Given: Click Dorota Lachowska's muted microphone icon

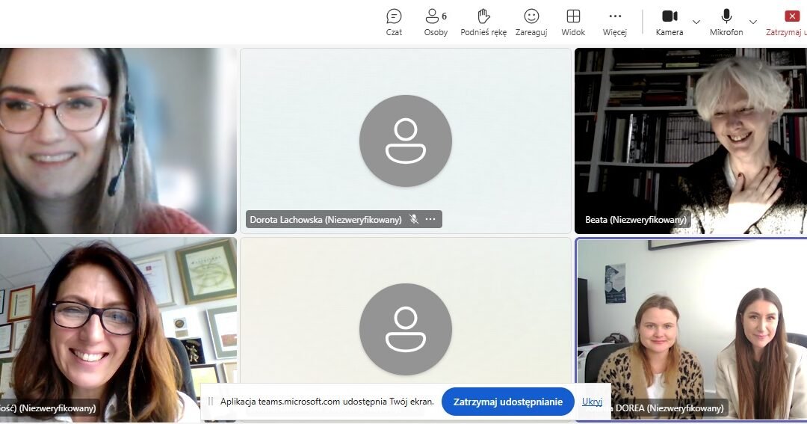Looking at the screenshot, I should click(413, 219).
